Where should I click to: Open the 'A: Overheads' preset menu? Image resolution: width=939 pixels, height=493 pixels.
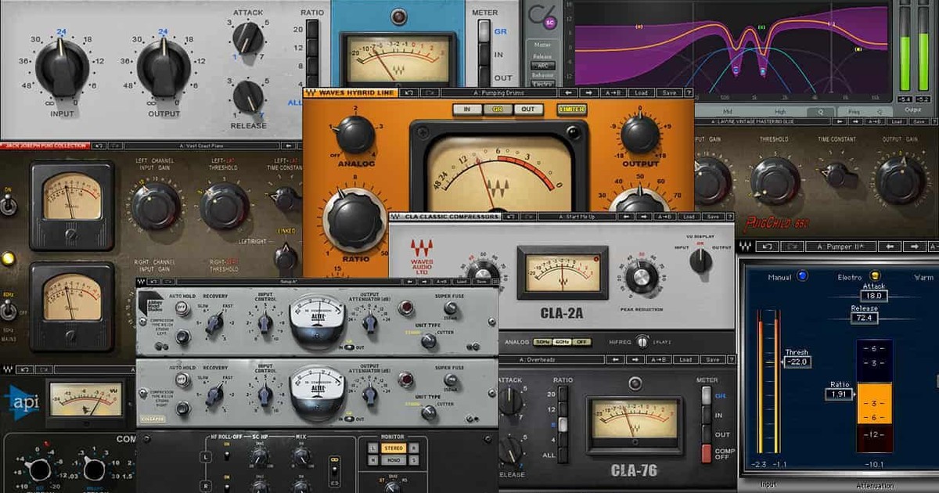[552, 360]
